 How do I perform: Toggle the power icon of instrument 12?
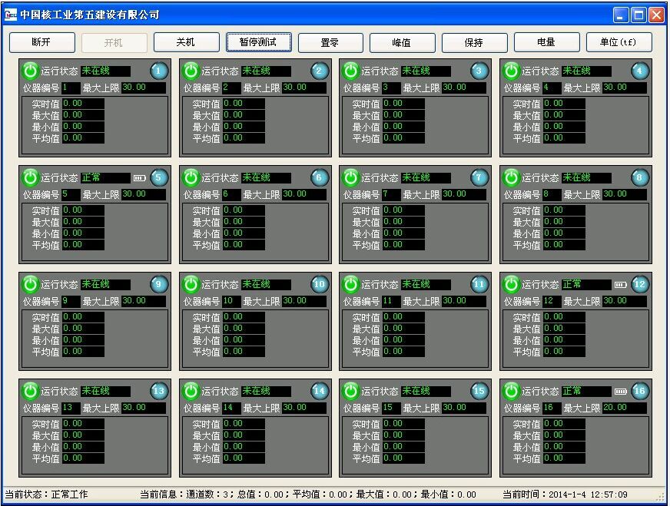[512, 284]
